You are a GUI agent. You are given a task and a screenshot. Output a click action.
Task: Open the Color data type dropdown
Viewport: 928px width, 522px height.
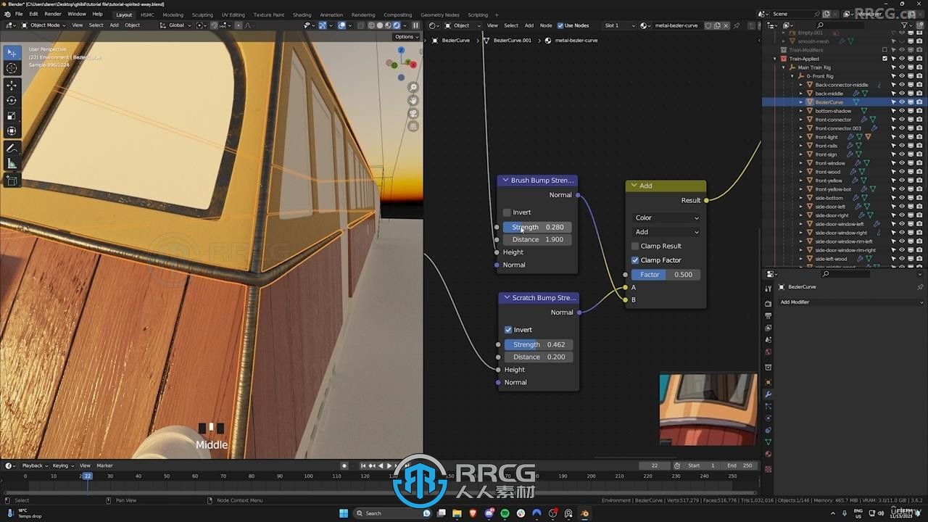(x=666, y=217)
